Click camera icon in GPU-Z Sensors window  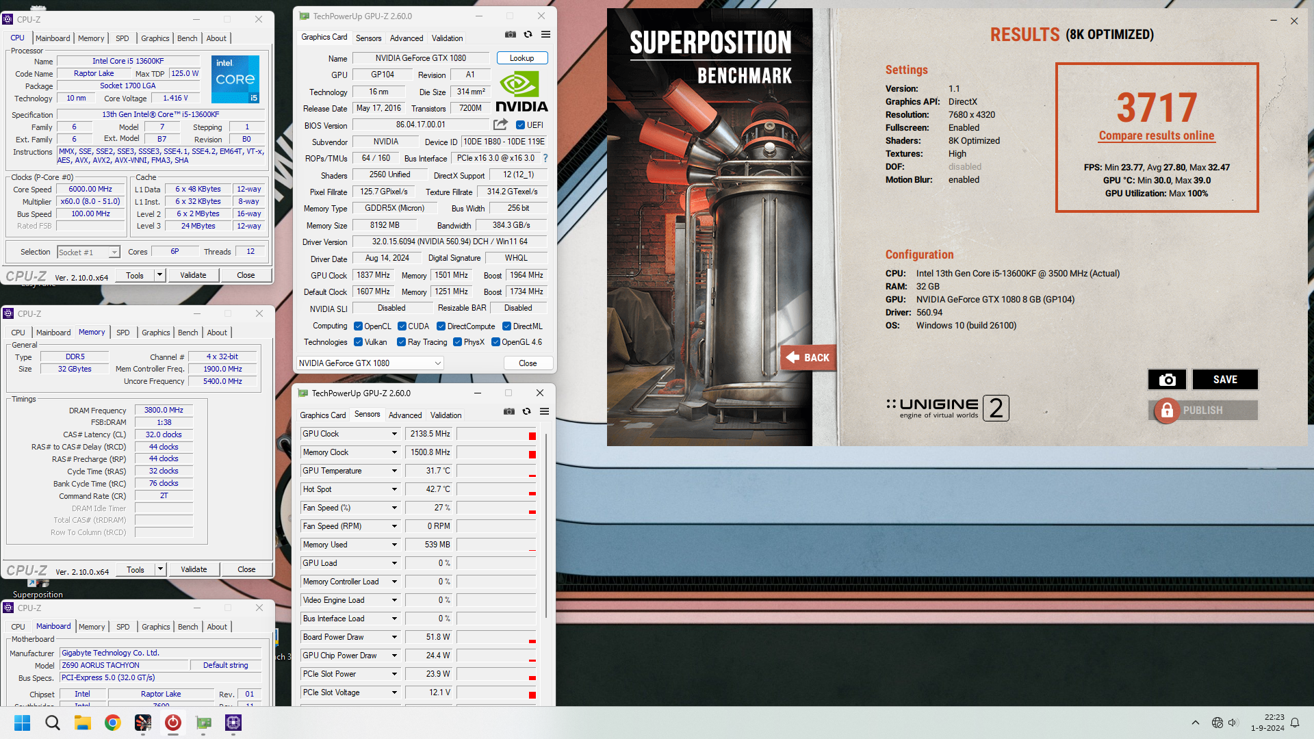tap(509, 411)
